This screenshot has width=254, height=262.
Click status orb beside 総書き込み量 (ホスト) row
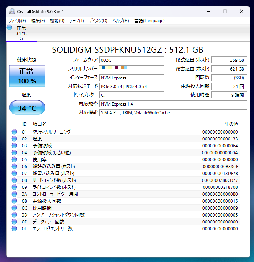[x=14, y=174]
